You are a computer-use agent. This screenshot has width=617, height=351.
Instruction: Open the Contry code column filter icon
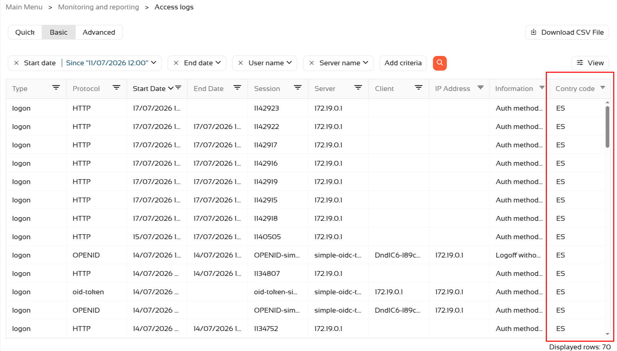(603, 88)
